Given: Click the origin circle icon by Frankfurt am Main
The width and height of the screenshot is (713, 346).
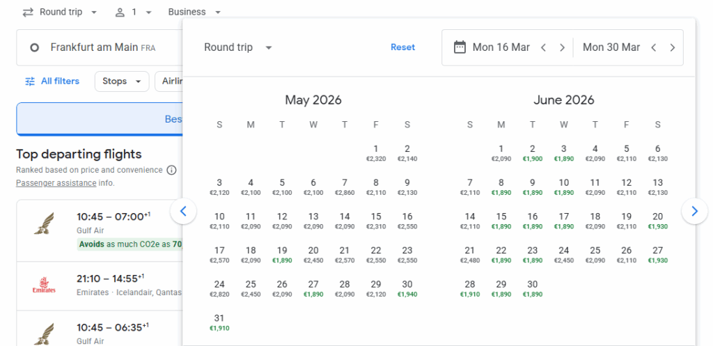Looking at the screenshot, I should (x=34, y=47).
